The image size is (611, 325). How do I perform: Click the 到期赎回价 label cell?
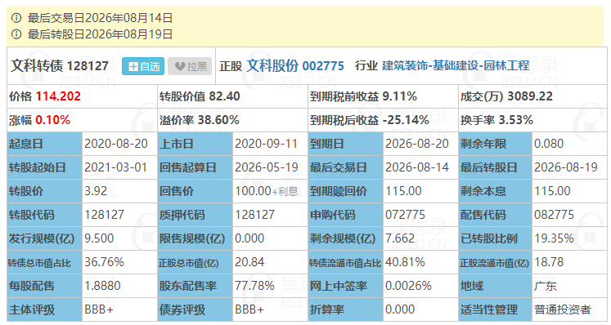click(x=345, y=192)
